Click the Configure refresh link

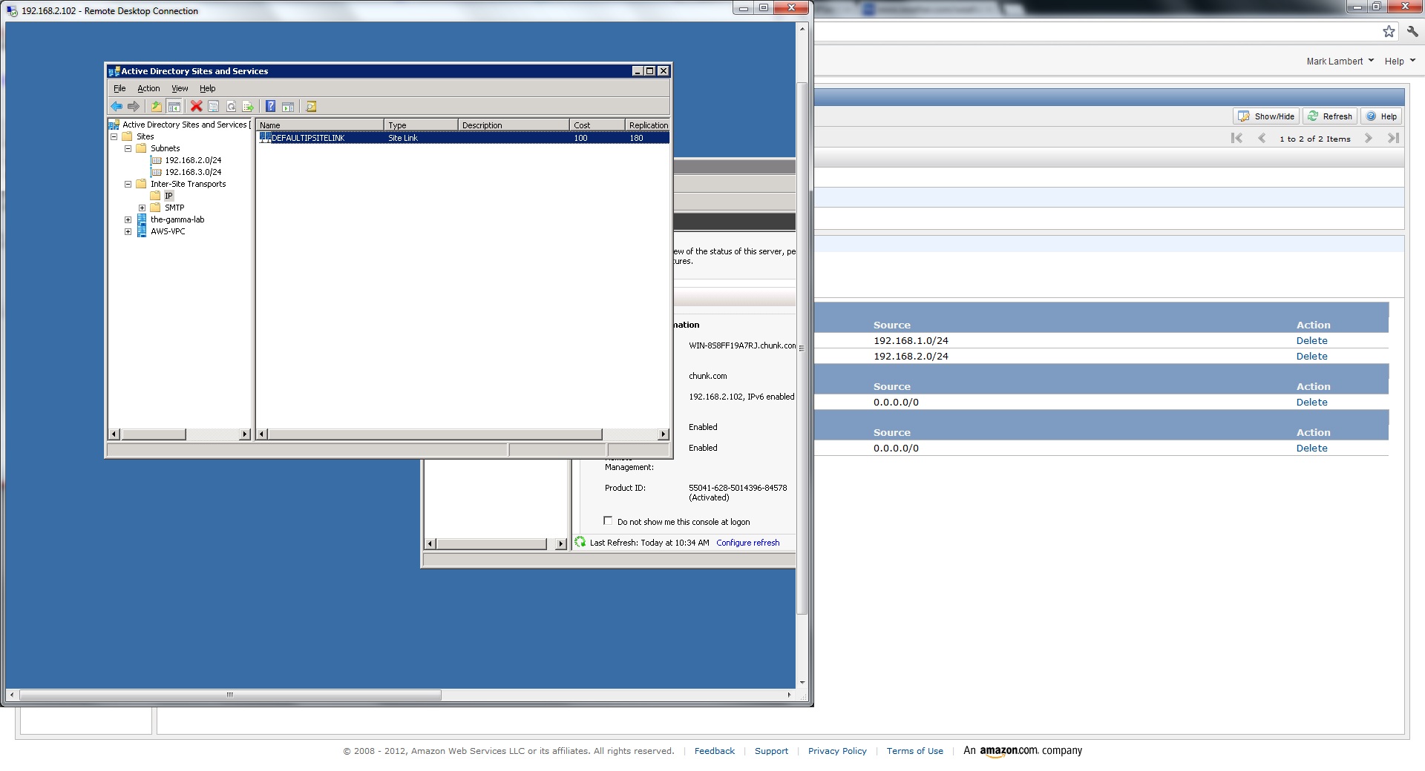tap(747, 543)
